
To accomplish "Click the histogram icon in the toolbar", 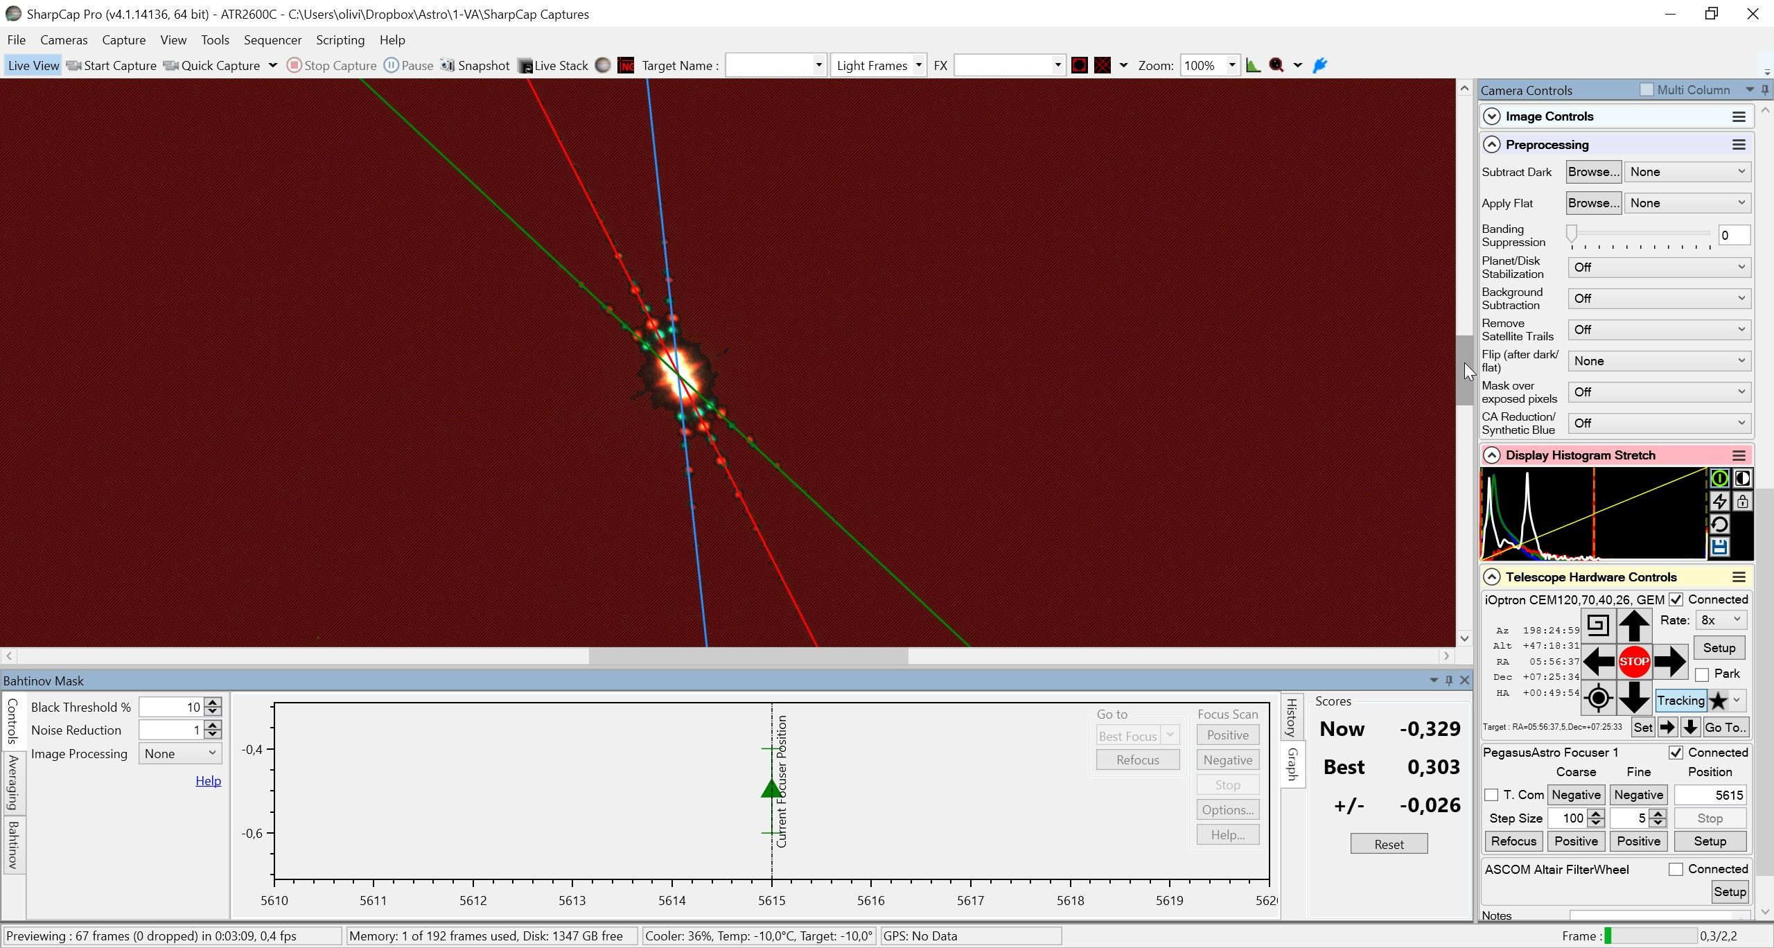I will (x=1253, y=65).
